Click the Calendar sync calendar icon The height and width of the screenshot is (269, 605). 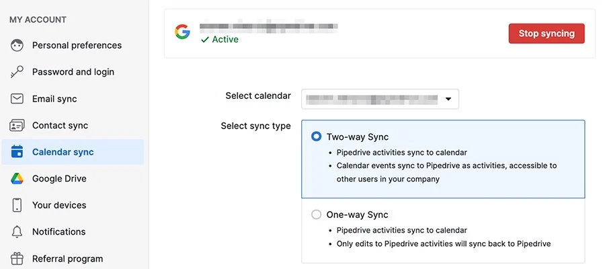tap(17, 152)
